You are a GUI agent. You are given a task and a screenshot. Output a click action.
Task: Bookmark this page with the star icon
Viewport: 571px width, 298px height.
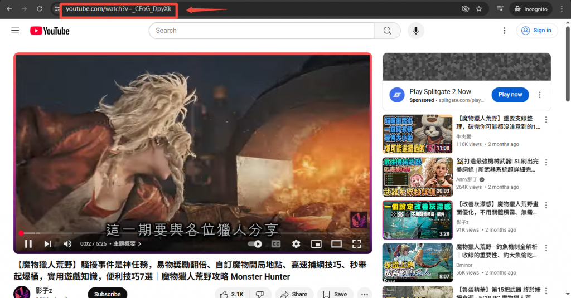[x=479, y=9]
